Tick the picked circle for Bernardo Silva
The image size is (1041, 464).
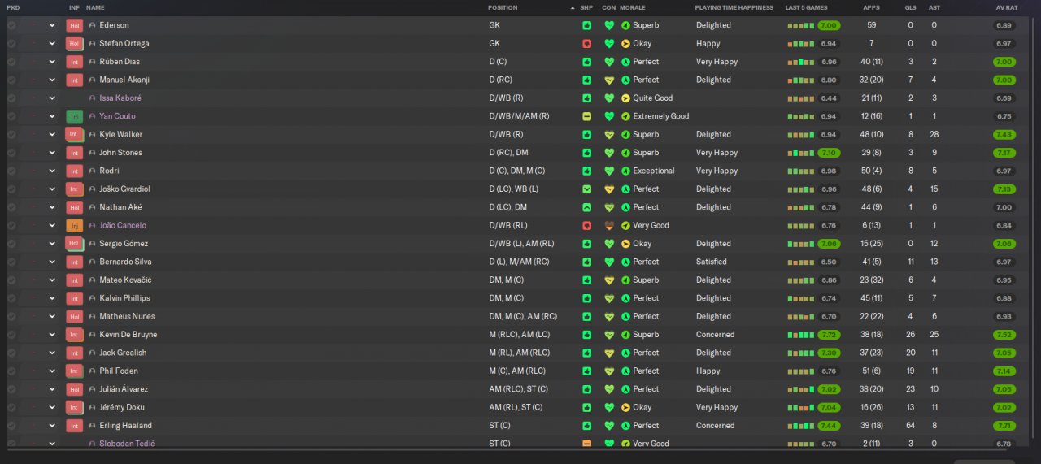point(11,262)
